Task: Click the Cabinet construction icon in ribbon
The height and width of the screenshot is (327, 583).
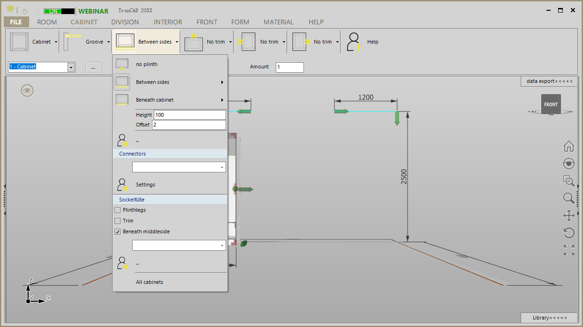Action: (19, 42)
